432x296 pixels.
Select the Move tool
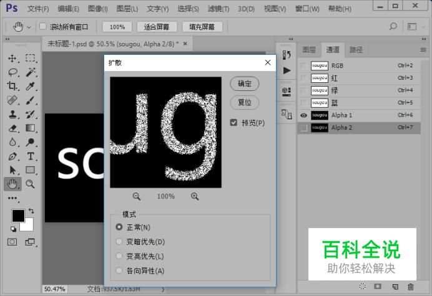click(x=12, y=59)
